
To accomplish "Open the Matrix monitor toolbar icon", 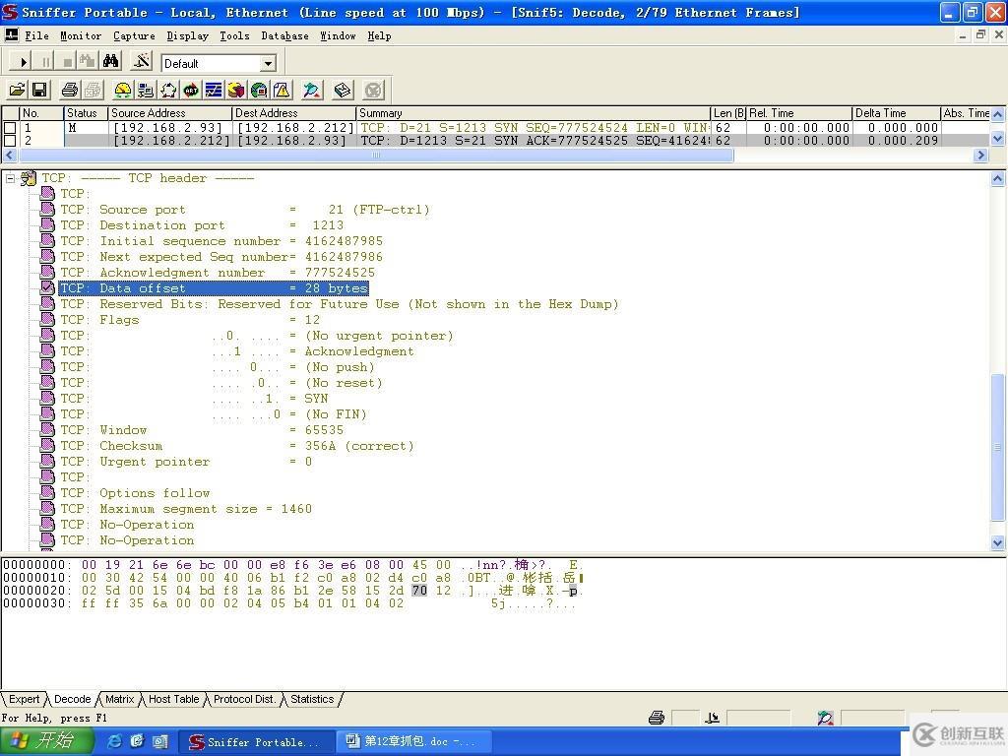I will pos(168,90).
